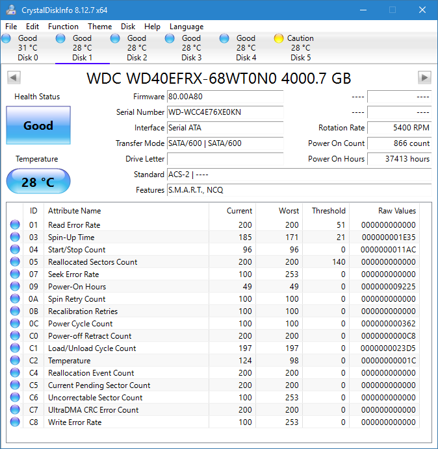Image resolution: width=438 pixels, height=449 pixels.
Task: Click status orb for Write Error Rate
Action: pyautogui.click(x=15, y=422)
